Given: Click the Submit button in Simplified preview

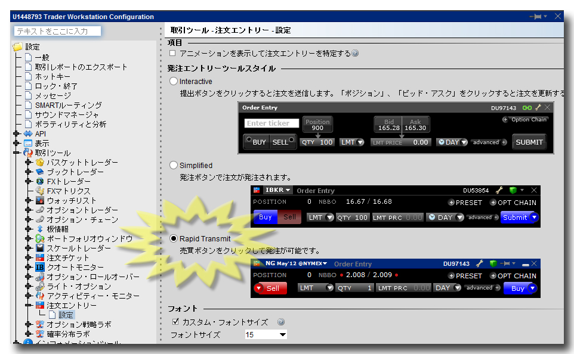Looking at the screenshot, I should point(519,217).
